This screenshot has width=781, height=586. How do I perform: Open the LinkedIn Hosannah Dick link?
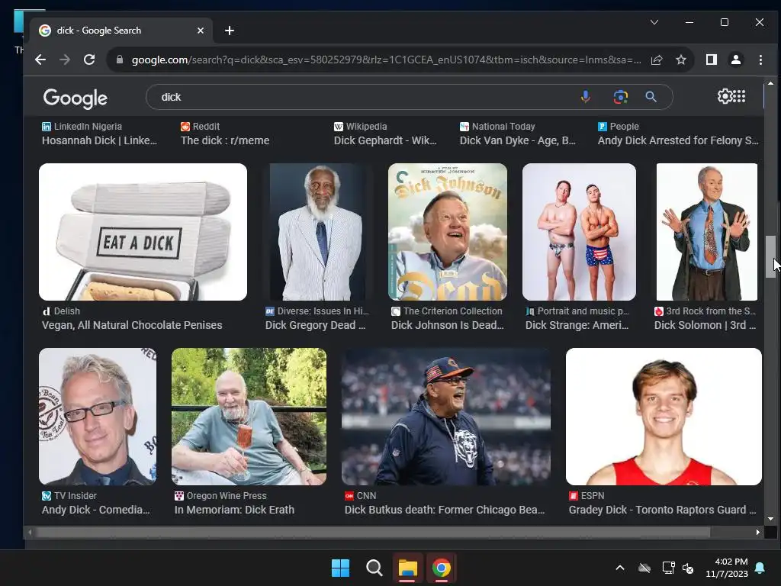click(99, 140)
